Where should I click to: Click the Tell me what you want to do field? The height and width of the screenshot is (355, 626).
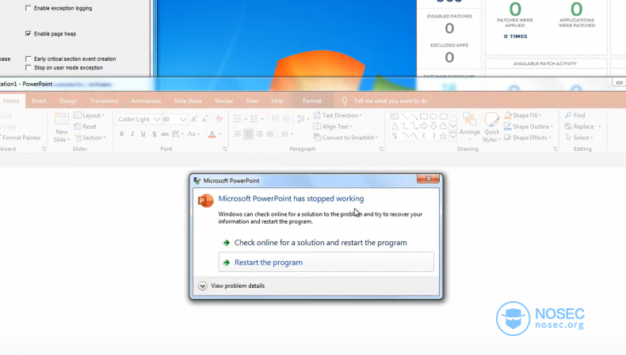[391, 100]
